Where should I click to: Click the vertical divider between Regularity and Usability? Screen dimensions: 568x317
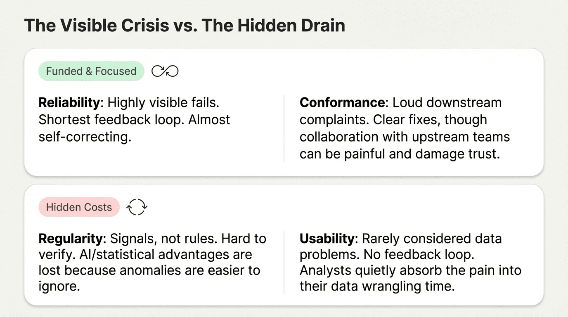[x=284, y=262]
